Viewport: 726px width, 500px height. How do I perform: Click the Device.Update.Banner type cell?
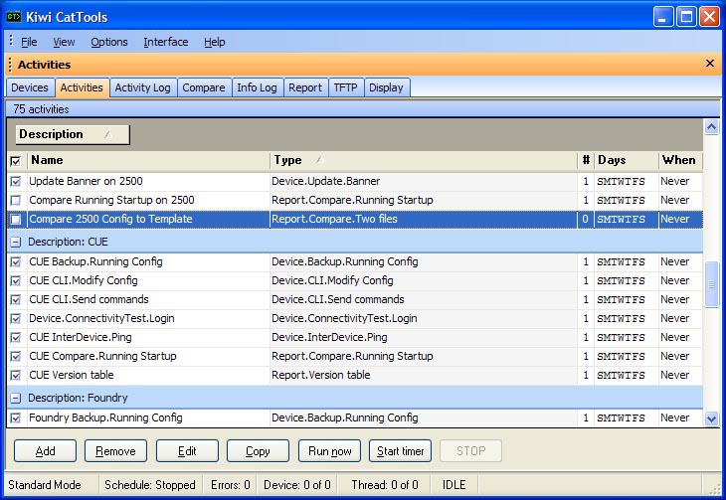click(x=424, y=182)
